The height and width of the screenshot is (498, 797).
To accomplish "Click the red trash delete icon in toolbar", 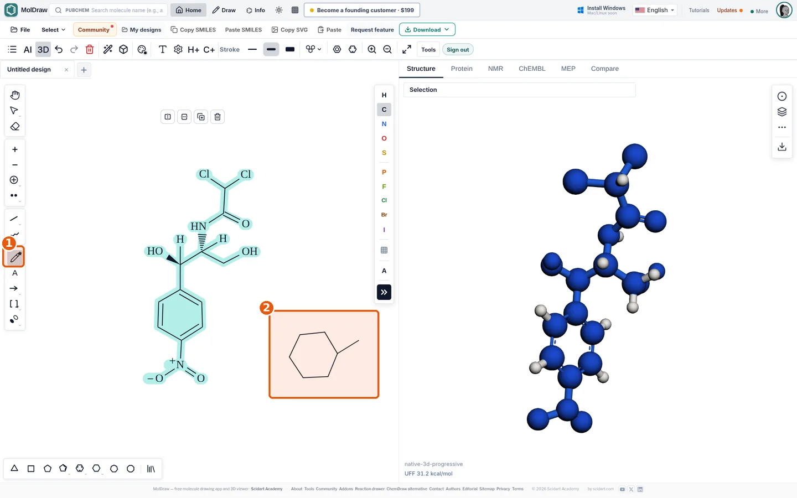I will coord(90,49).
